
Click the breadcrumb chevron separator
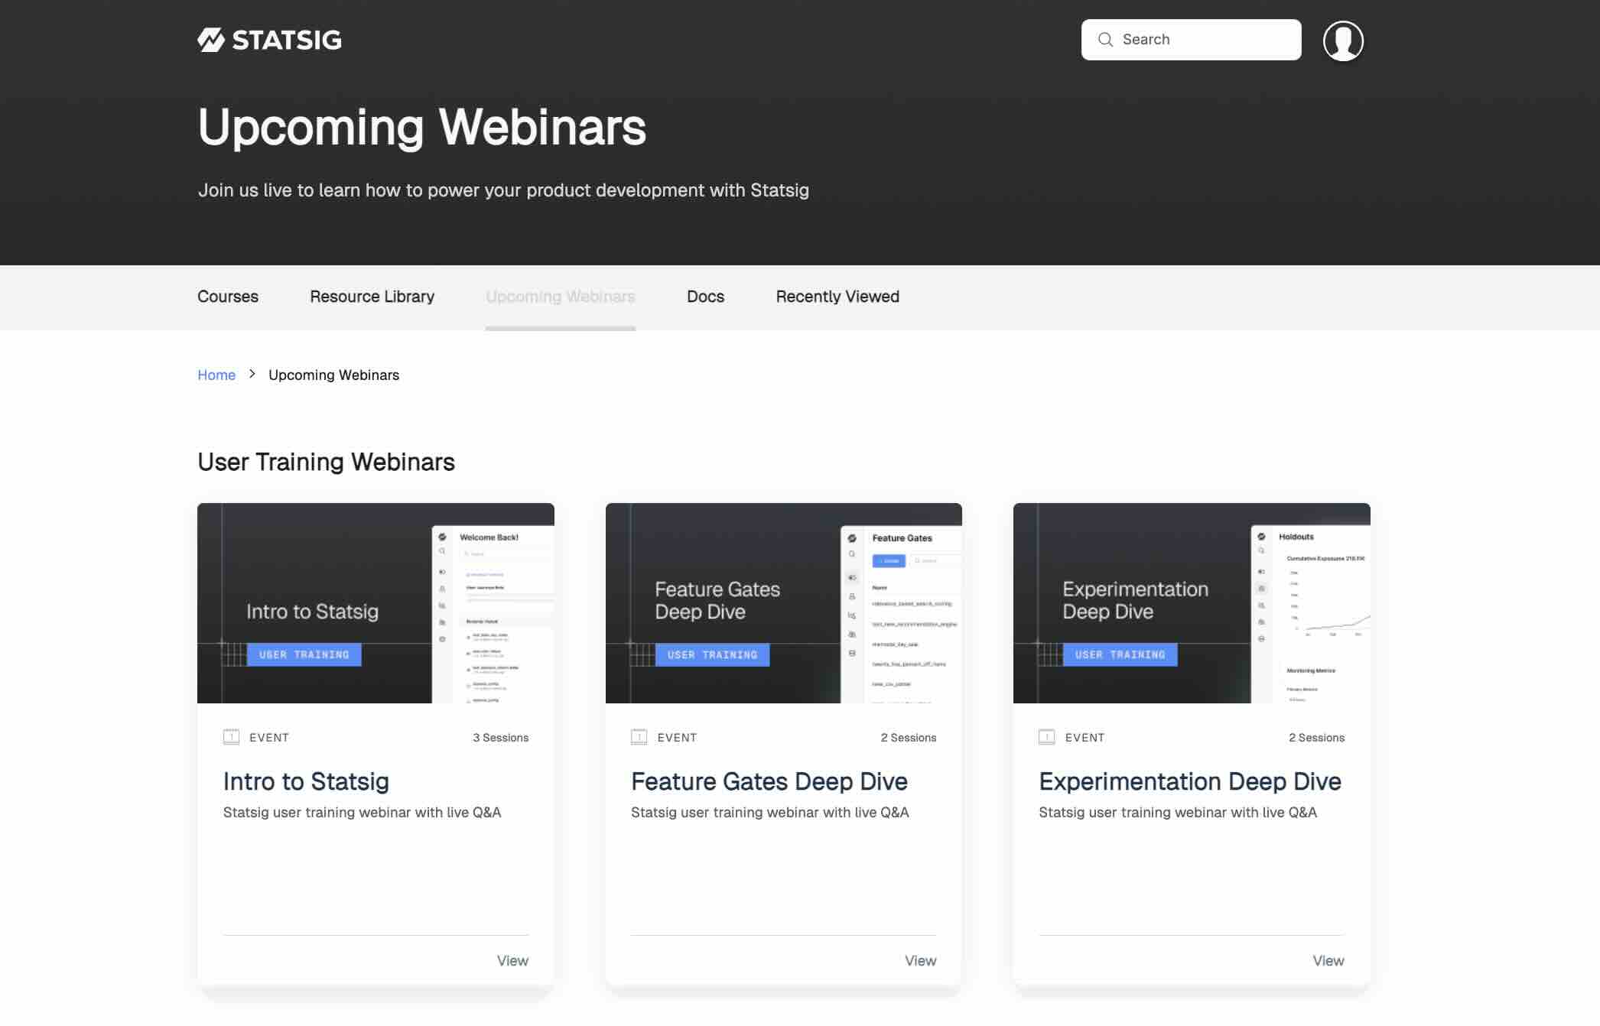(x=252, y=374)
